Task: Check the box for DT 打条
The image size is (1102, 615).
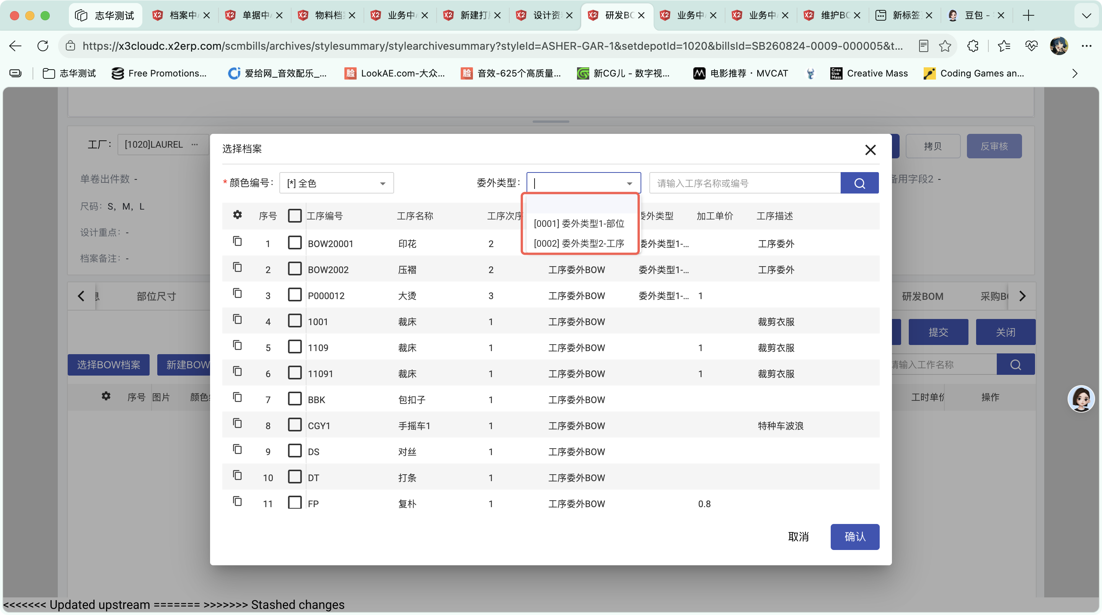Action: click(295, 477)
